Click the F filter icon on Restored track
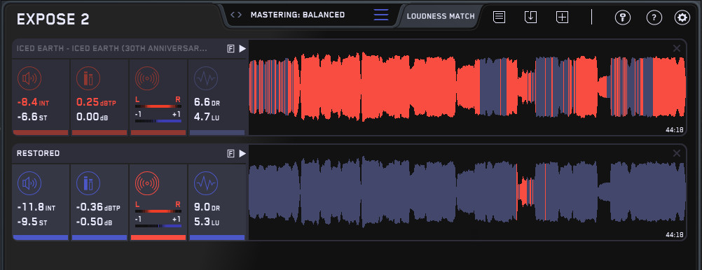Image resolution: width=702 pixels, height=270 pixels. [231, 153]
